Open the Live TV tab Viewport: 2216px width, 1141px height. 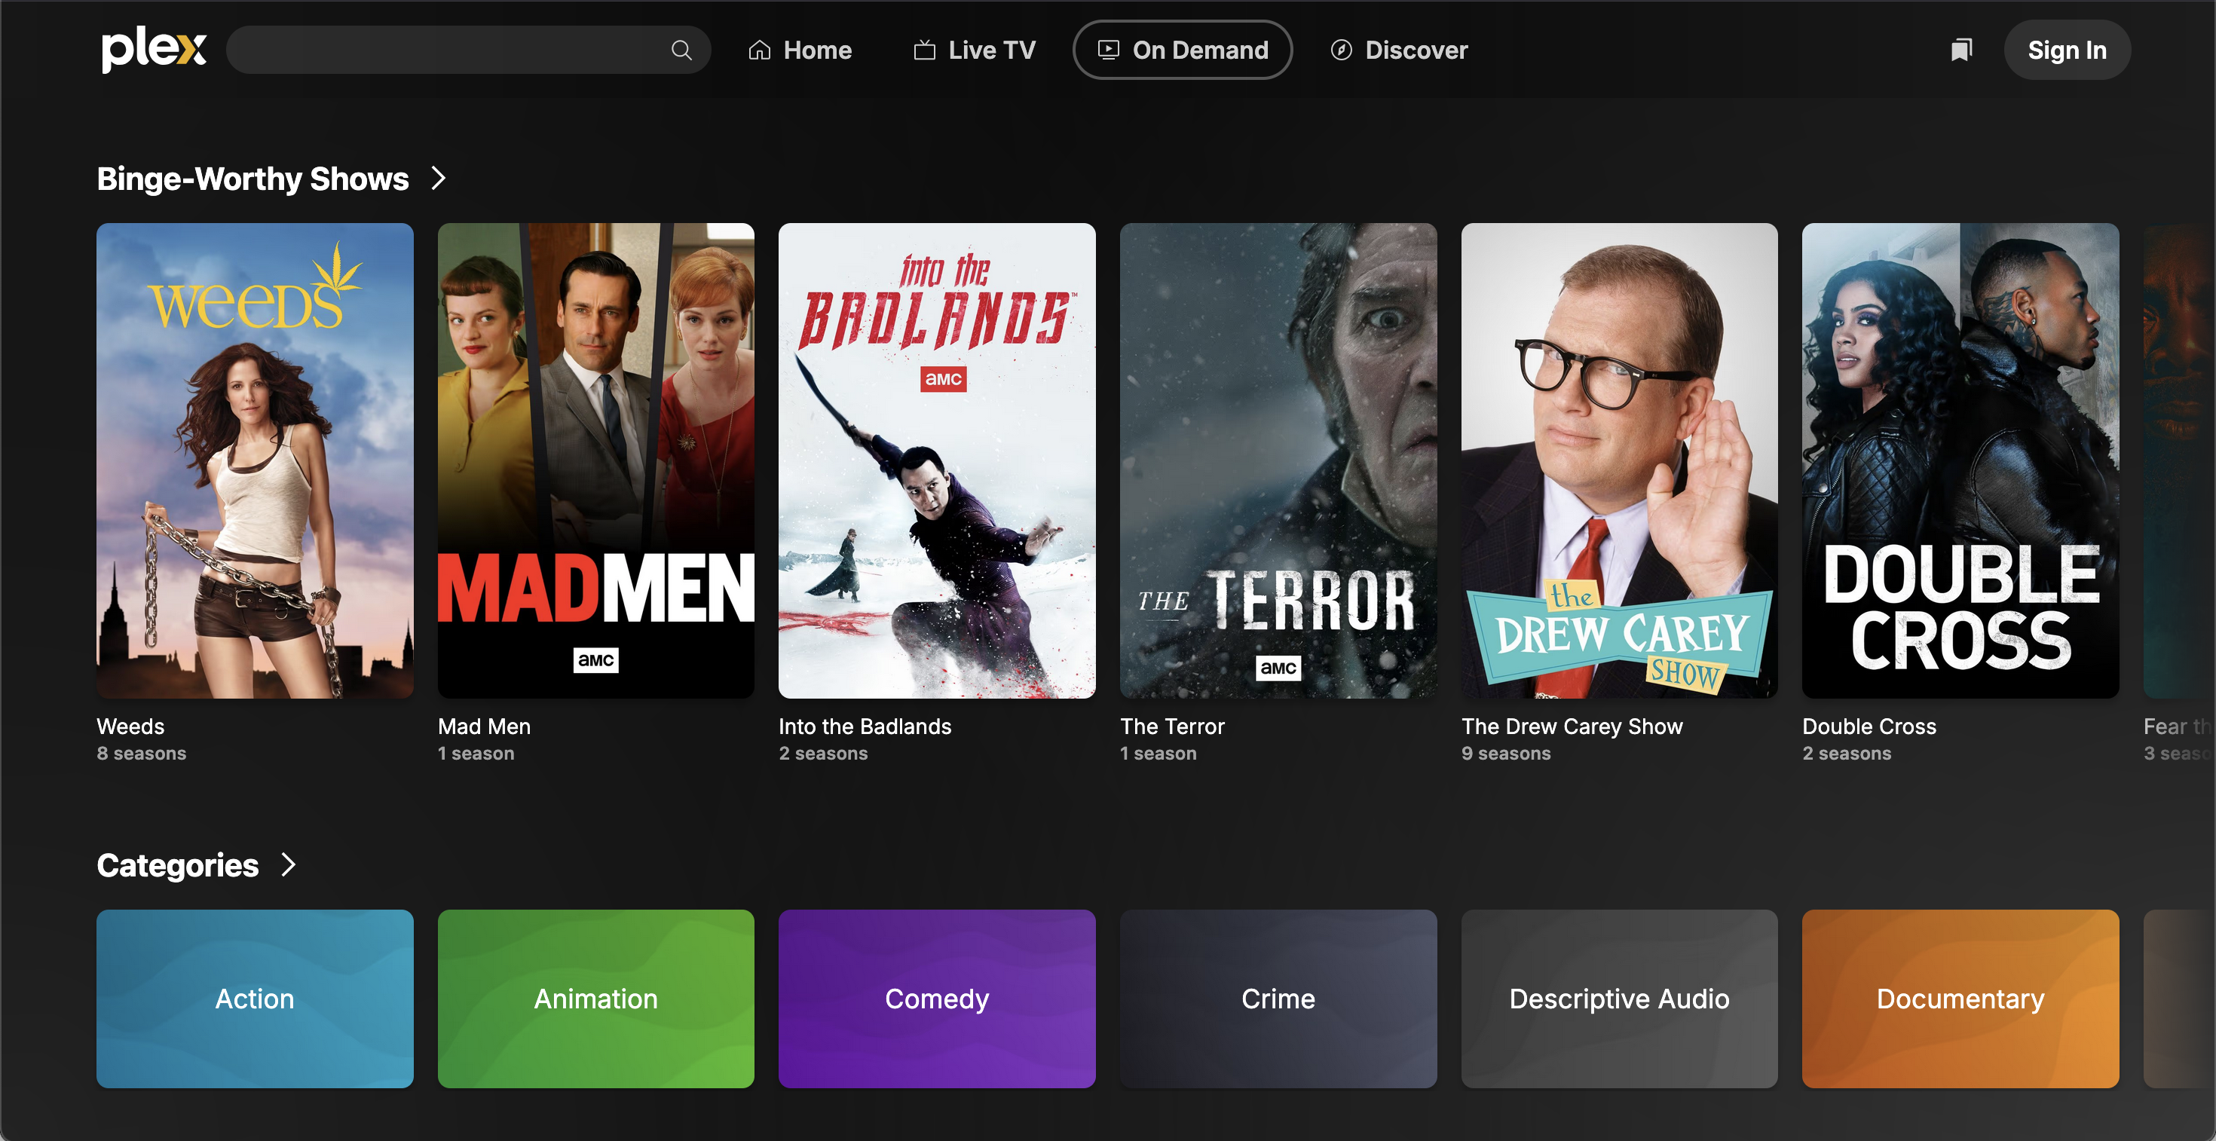point(975,50)
